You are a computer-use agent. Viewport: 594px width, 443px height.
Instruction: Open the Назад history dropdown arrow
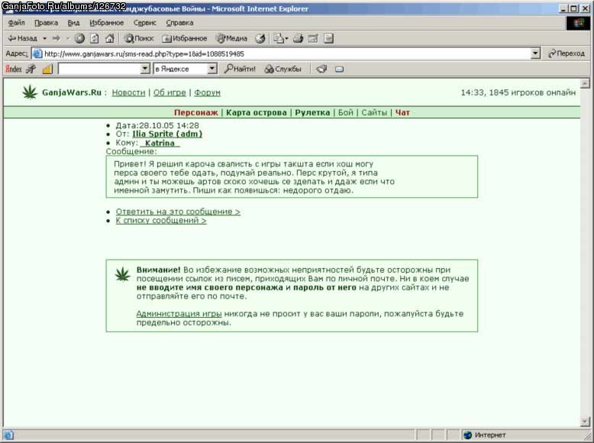point(44,38)
